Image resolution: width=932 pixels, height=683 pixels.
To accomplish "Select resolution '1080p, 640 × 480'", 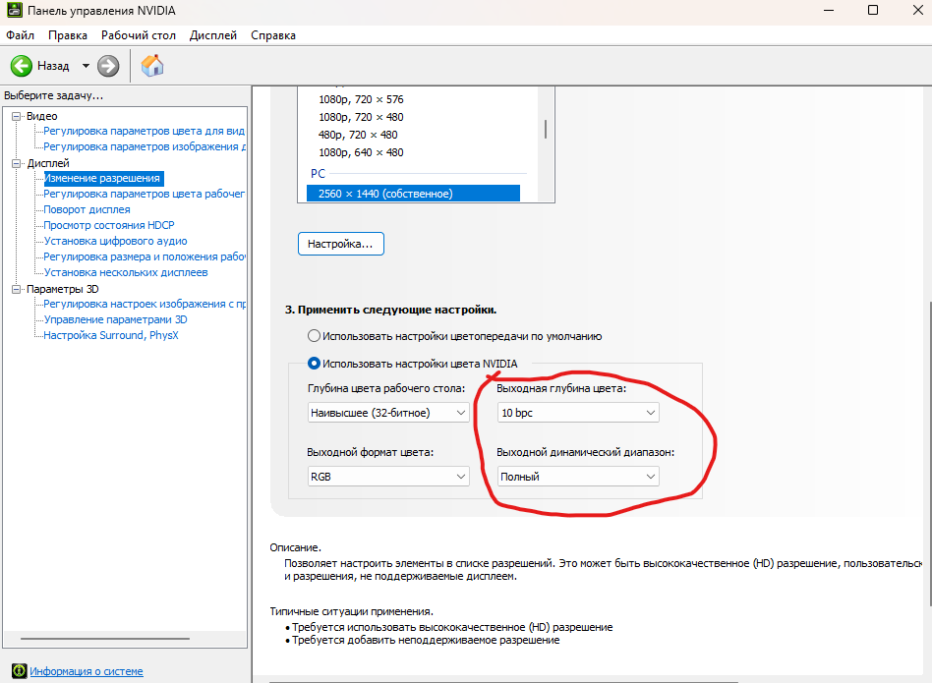I will click(361, 152).
